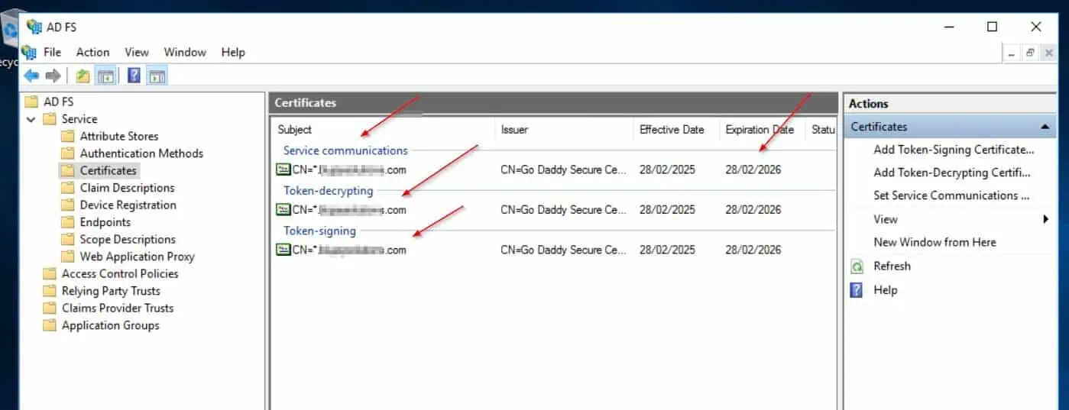Click Set Service Communications action

[x=951, y=195]
